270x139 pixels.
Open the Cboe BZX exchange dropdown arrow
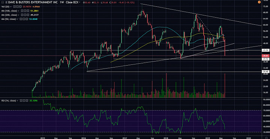pyautogui.click(x=80, y=2)
